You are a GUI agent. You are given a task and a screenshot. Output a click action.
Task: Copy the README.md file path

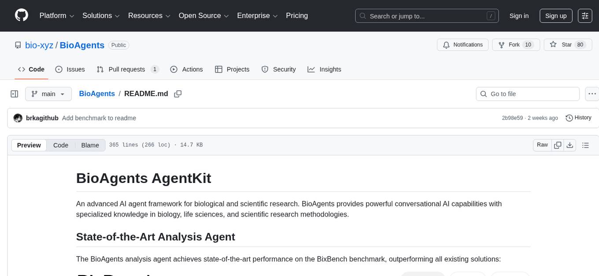point(178,93)
